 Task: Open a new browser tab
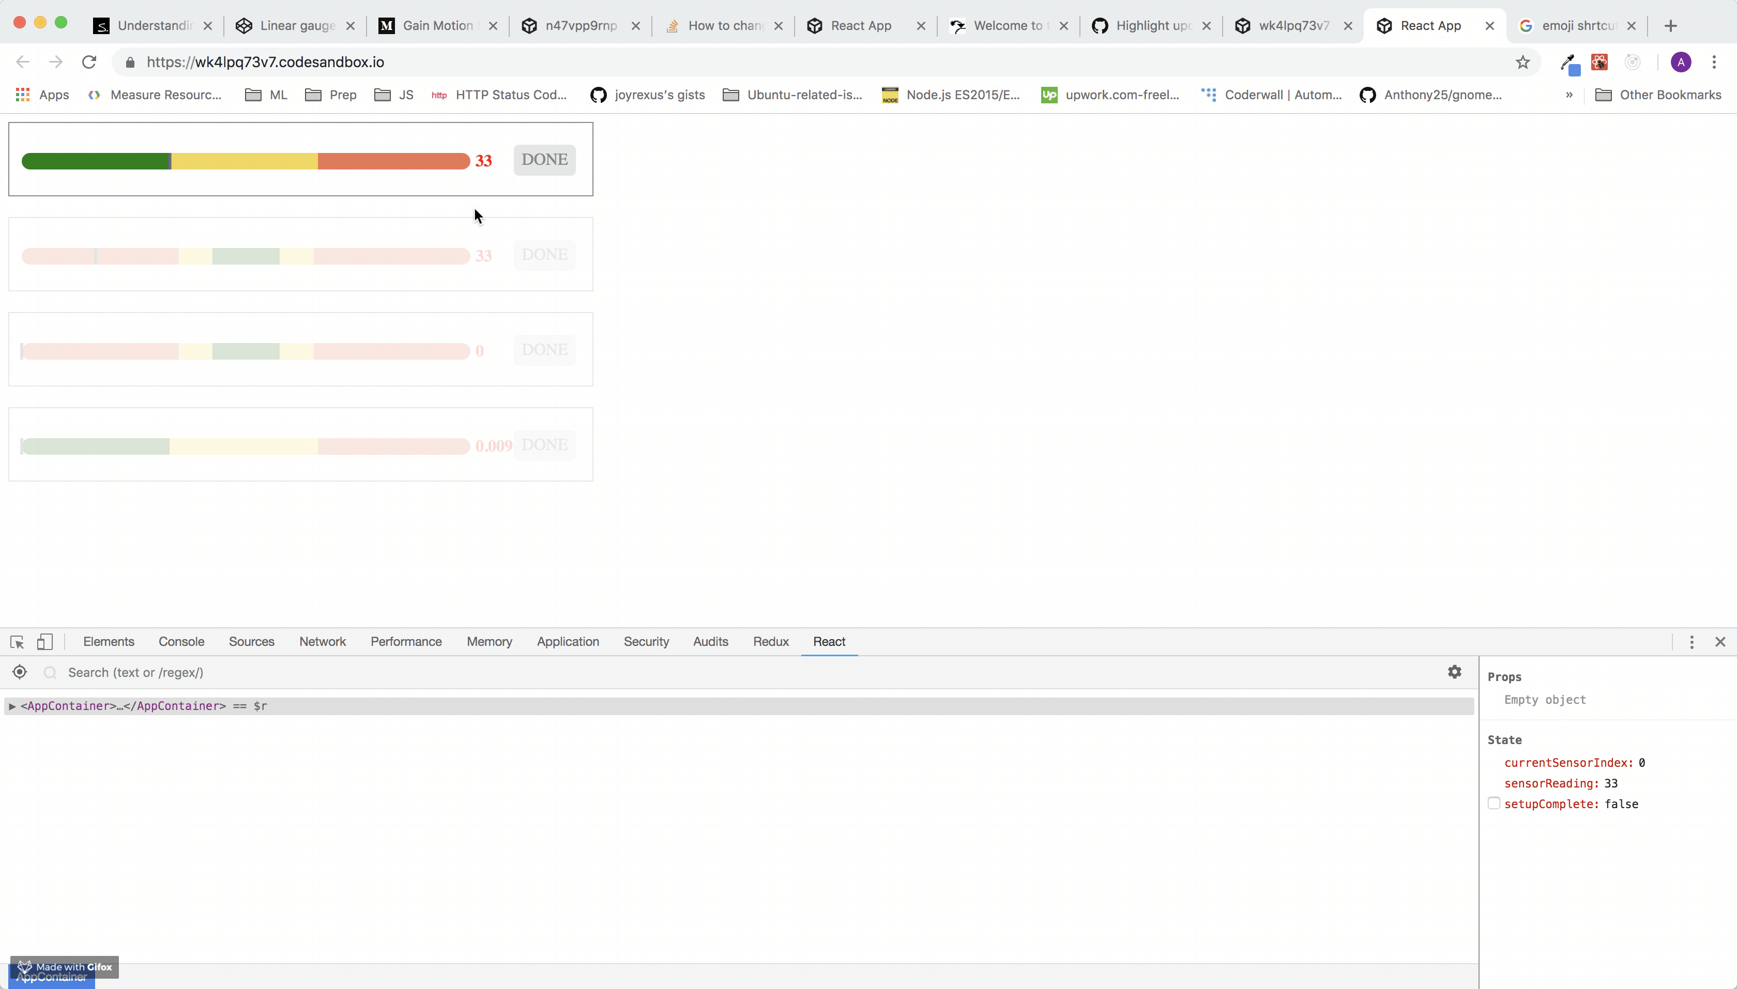coord(1670,26)
